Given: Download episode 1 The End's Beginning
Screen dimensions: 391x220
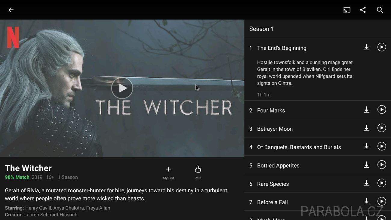Looking at the screenshot, I should (x=366, y=47).
